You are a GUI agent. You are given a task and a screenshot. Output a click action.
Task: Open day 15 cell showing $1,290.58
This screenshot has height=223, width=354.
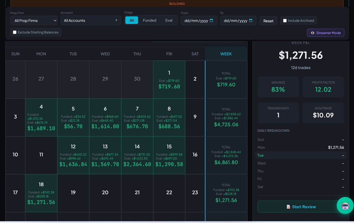(169, 155)
